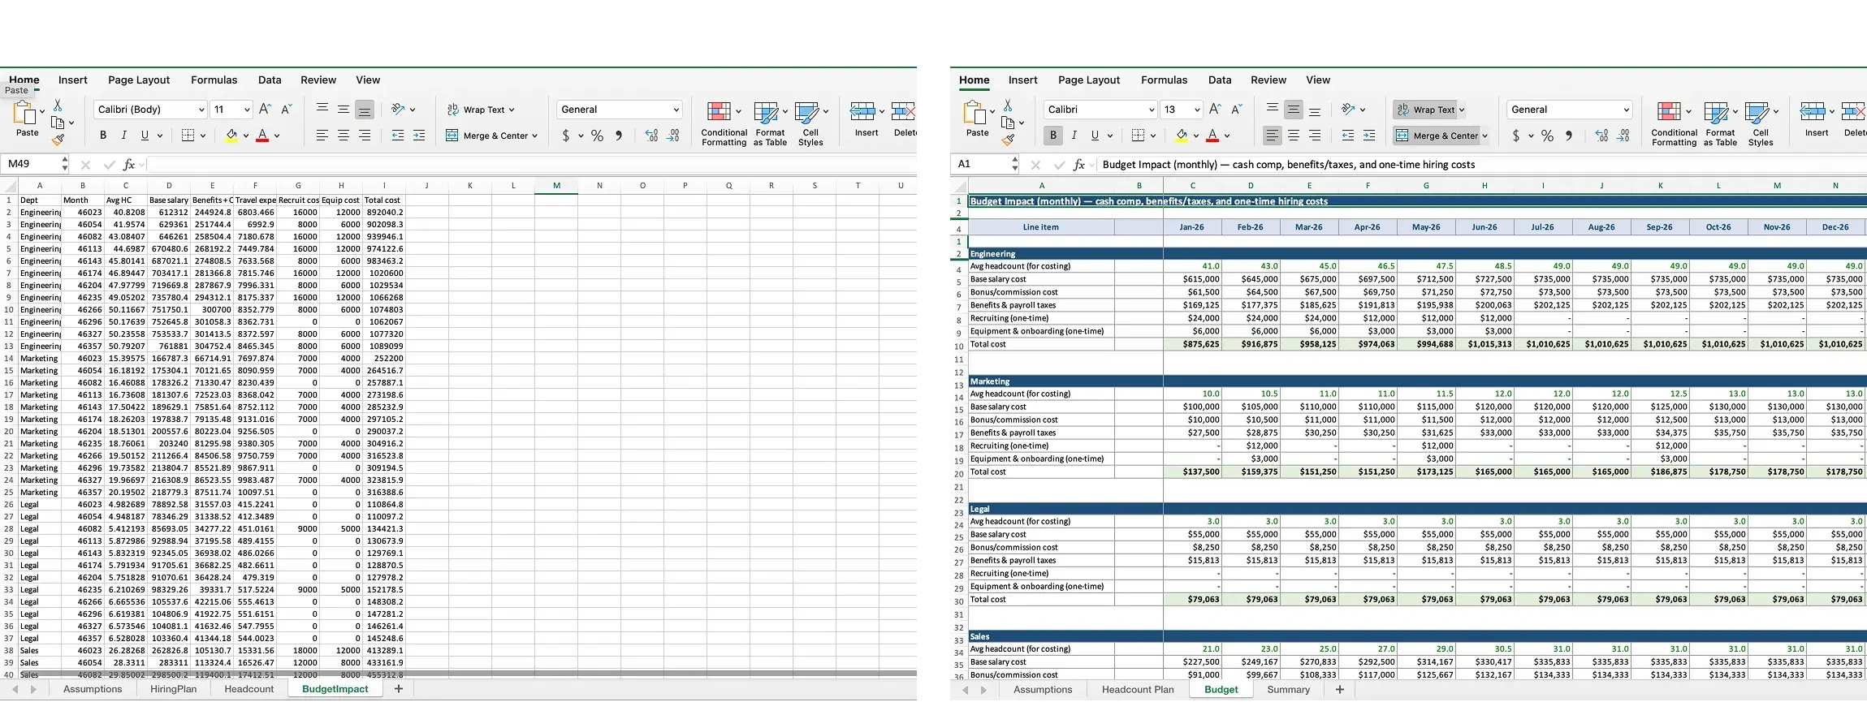Toggle Bold off in the Summary workbook ribbon
Viewport: 1867px width, 702px height.
(x=1053, y=136)
